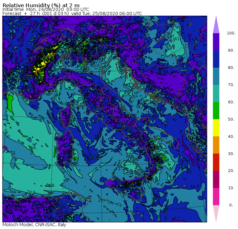
Task: Click the '60.' color bar label
Action: tap(231, 102)
